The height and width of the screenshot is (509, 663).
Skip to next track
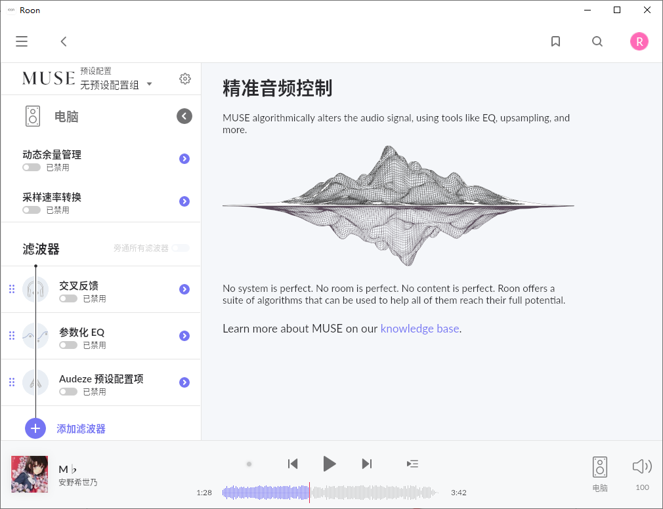click(366, 464)
